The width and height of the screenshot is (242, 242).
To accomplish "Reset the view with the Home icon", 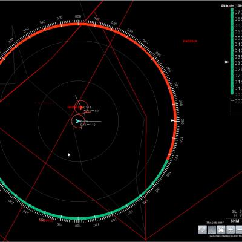I will [221, 230].
